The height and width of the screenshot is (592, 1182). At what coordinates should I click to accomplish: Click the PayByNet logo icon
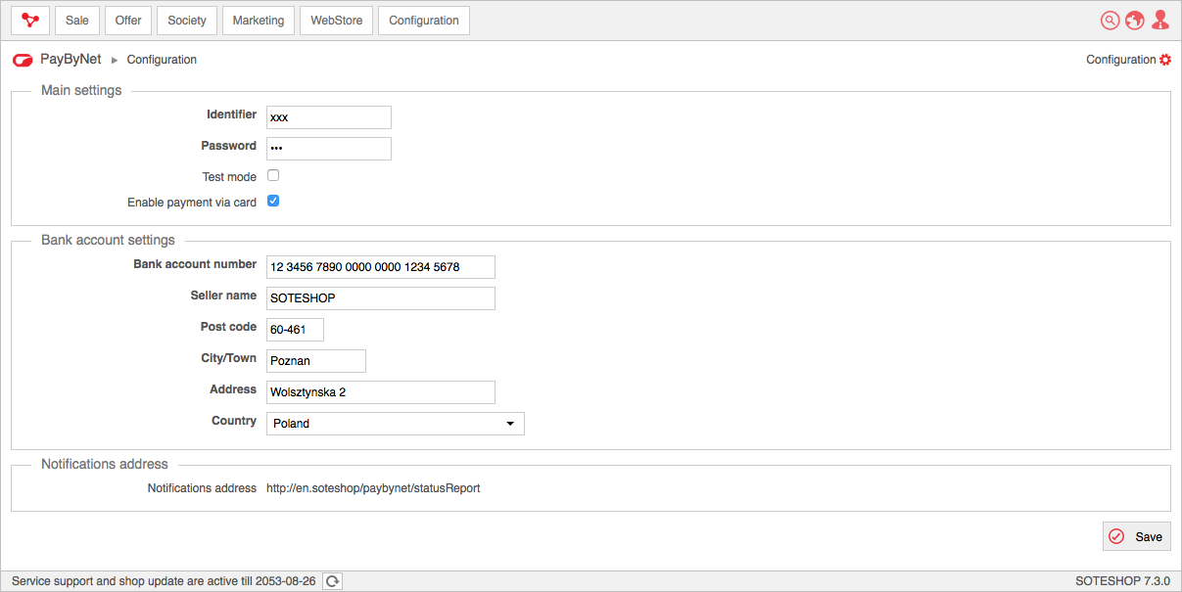coord(23,60)
